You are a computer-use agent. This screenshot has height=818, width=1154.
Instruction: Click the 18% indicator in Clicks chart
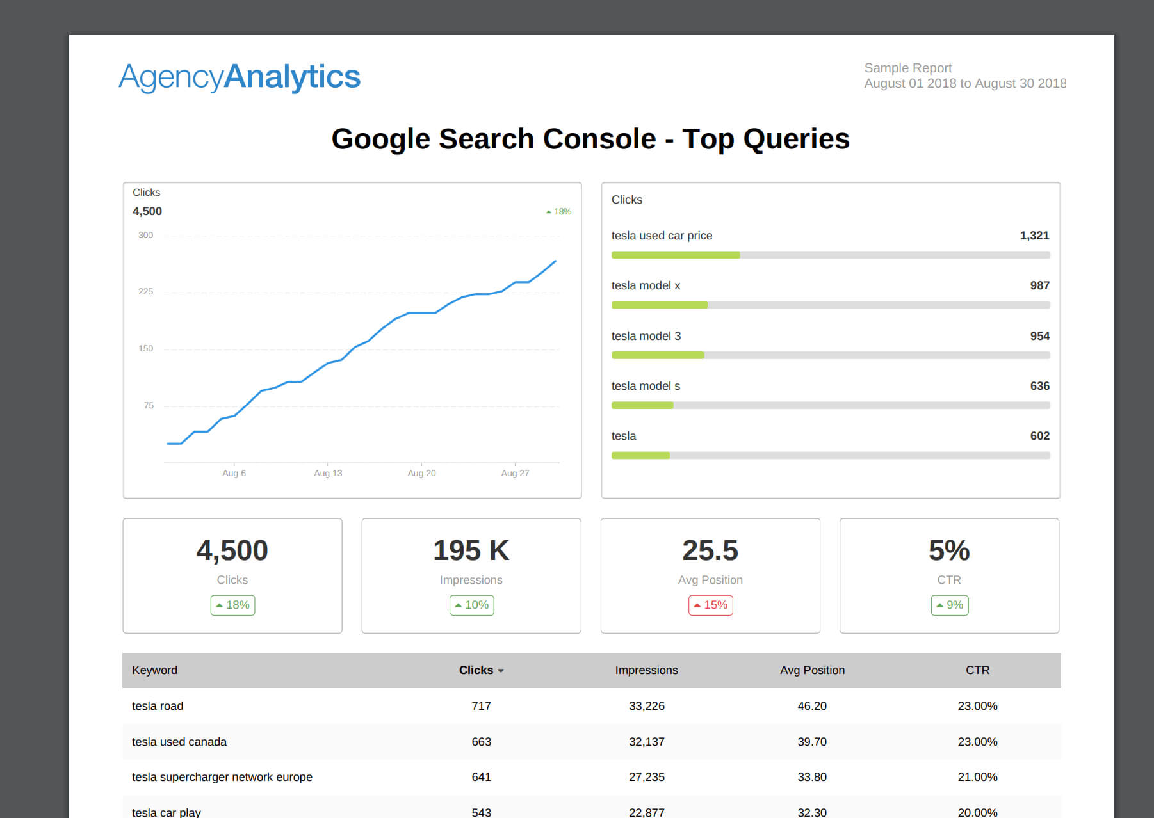(x=558, y=211)
